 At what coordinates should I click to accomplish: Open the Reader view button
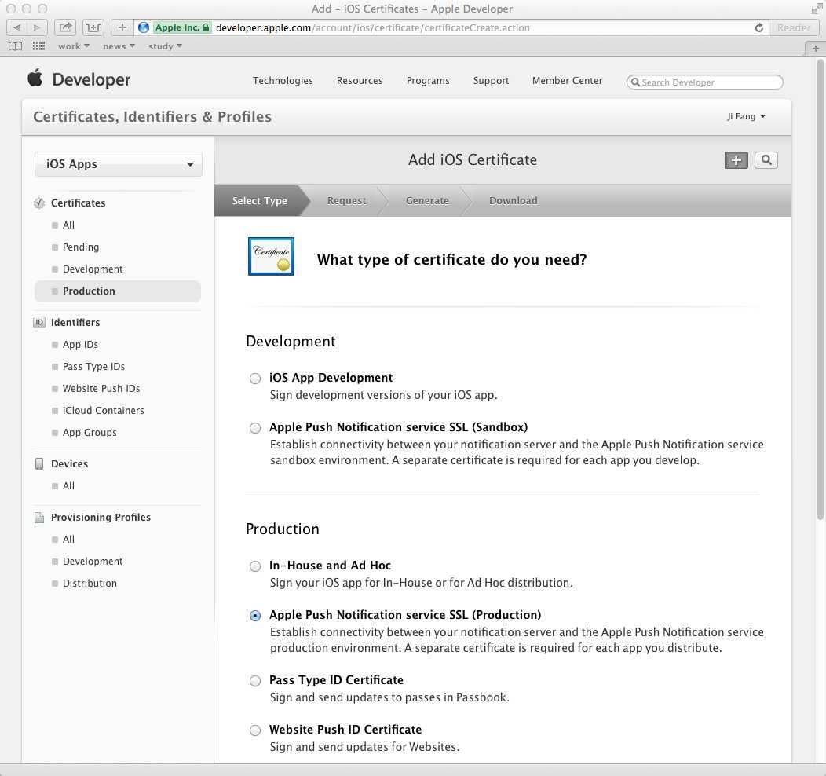[794, 28]
